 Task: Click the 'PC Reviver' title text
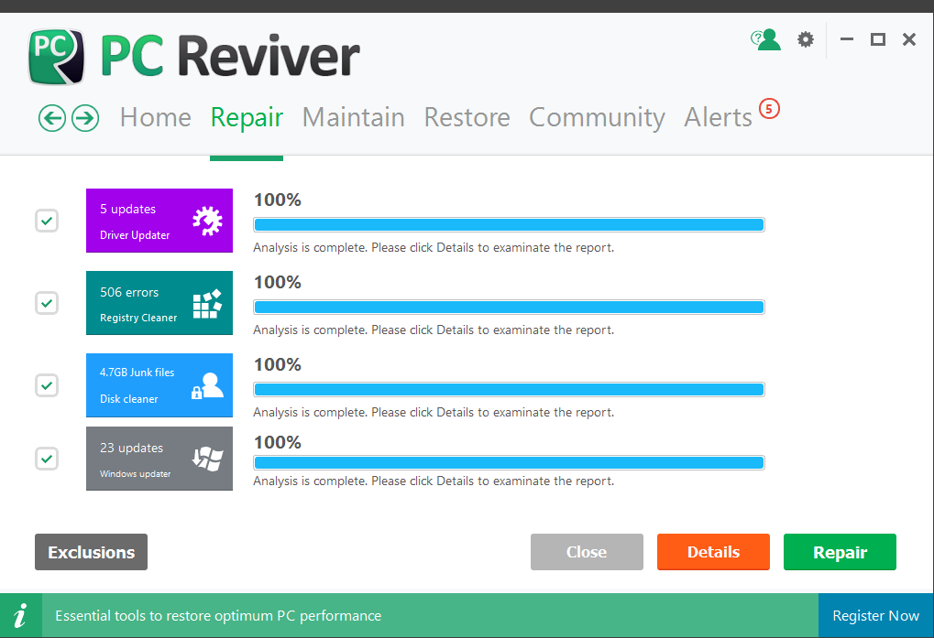pos(230,56)
